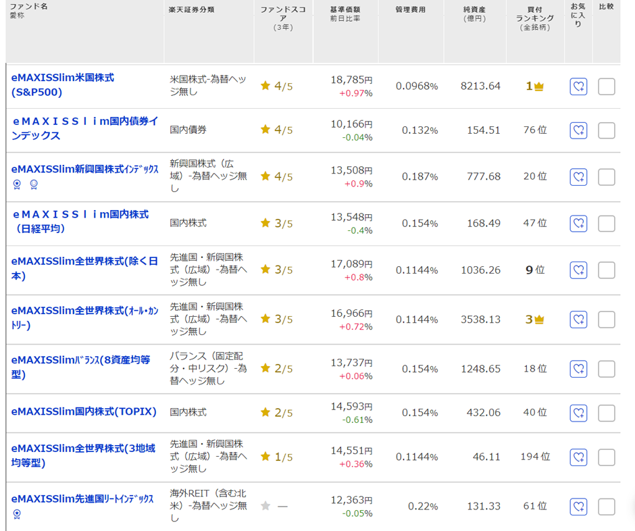
Task: Click the 194位 ranking value
Action: [535, 457]
